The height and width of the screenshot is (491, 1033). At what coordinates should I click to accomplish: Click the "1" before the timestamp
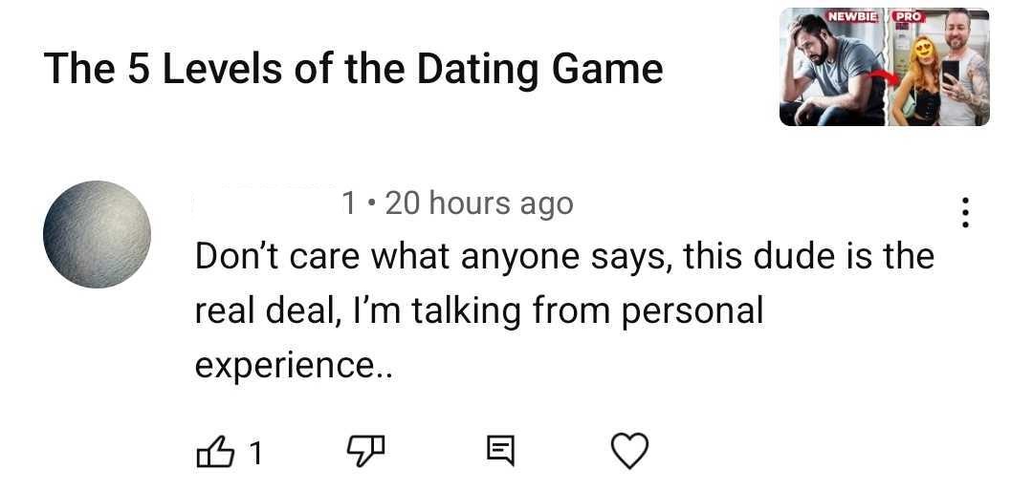point(349,203)
